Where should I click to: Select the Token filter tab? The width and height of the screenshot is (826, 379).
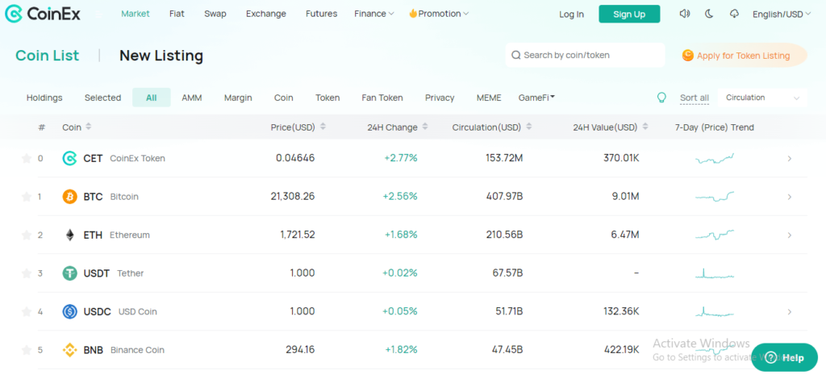click(x=327, y=98)
